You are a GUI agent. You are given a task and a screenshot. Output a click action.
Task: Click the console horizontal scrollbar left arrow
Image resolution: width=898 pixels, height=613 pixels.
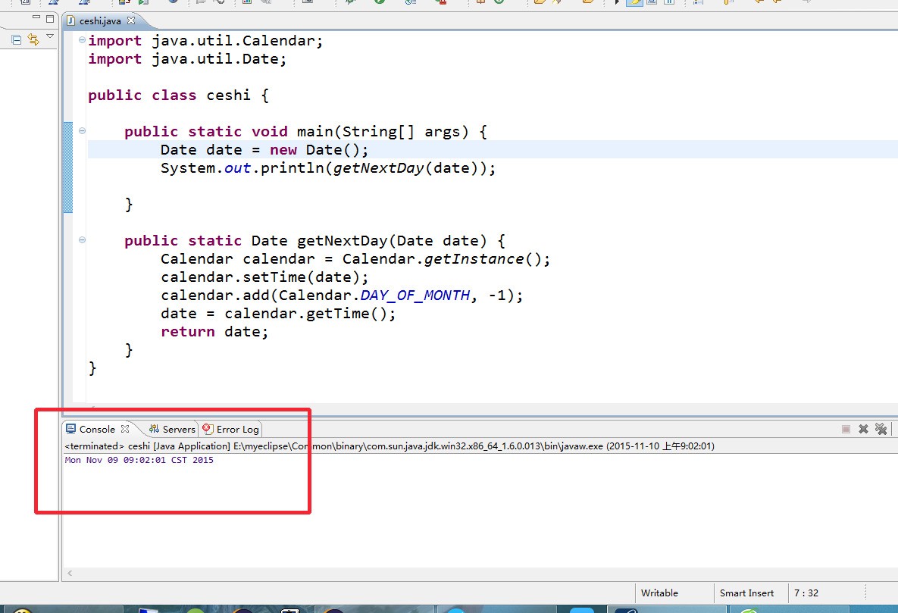pyautogui.click(x=70, y=574)
